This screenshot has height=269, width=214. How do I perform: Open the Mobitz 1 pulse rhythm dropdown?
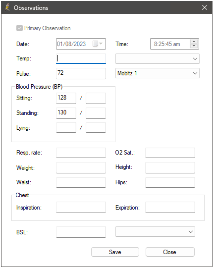(x=158, y=73)
